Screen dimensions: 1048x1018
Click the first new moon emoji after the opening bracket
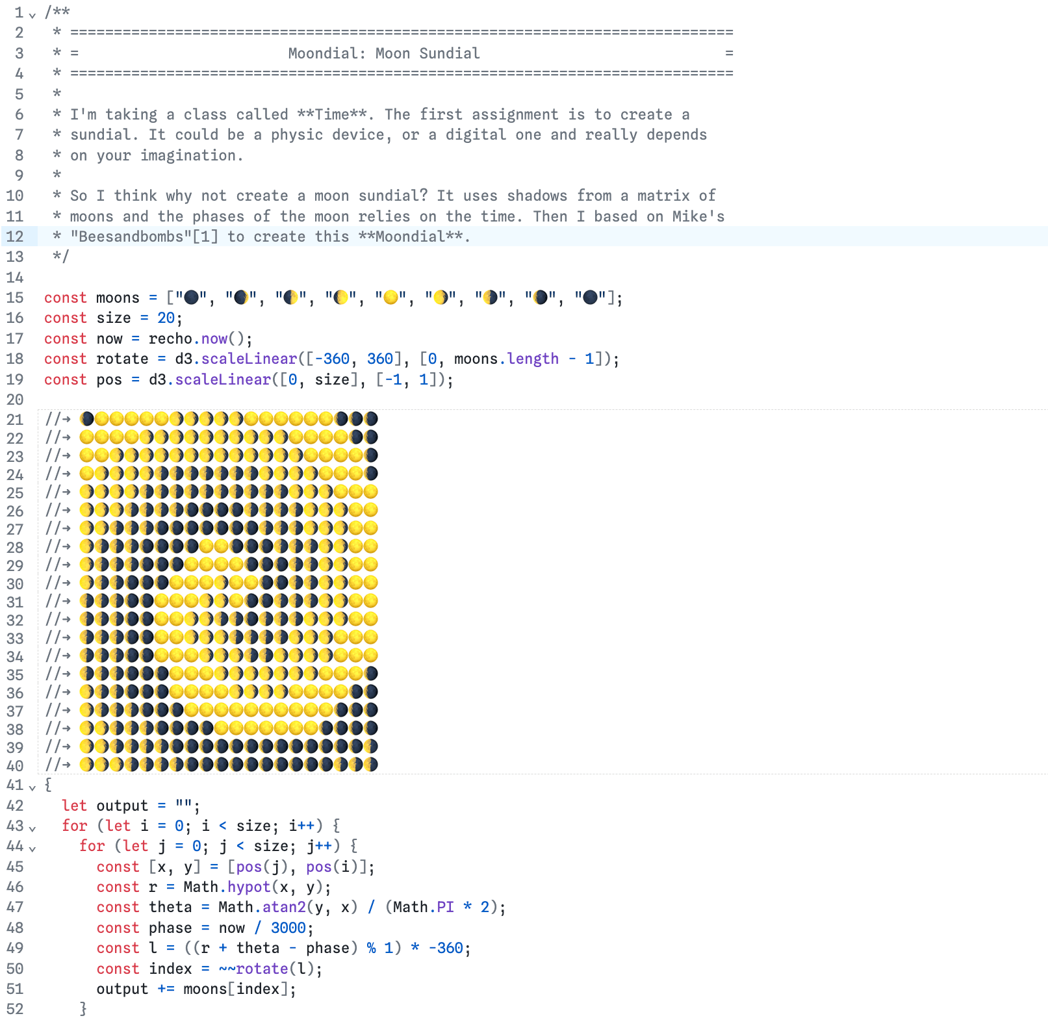pos(191,298)
